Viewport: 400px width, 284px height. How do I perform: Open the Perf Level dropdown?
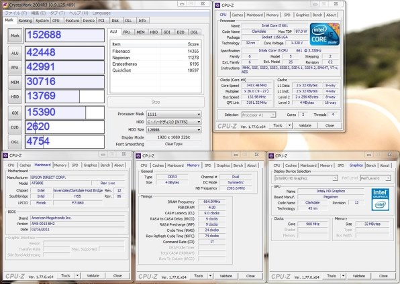point(375,178)
